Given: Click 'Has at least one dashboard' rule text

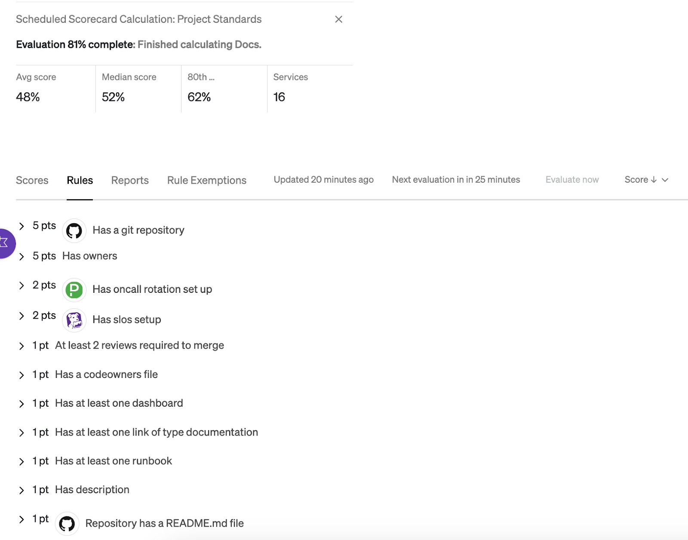Looking at the screenshot, I should 119,403.
